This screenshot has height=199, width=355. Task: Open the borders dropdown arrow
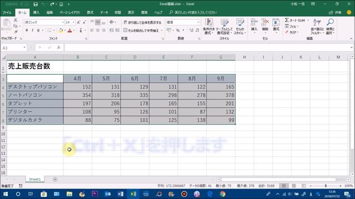click(x=54, y=30)
